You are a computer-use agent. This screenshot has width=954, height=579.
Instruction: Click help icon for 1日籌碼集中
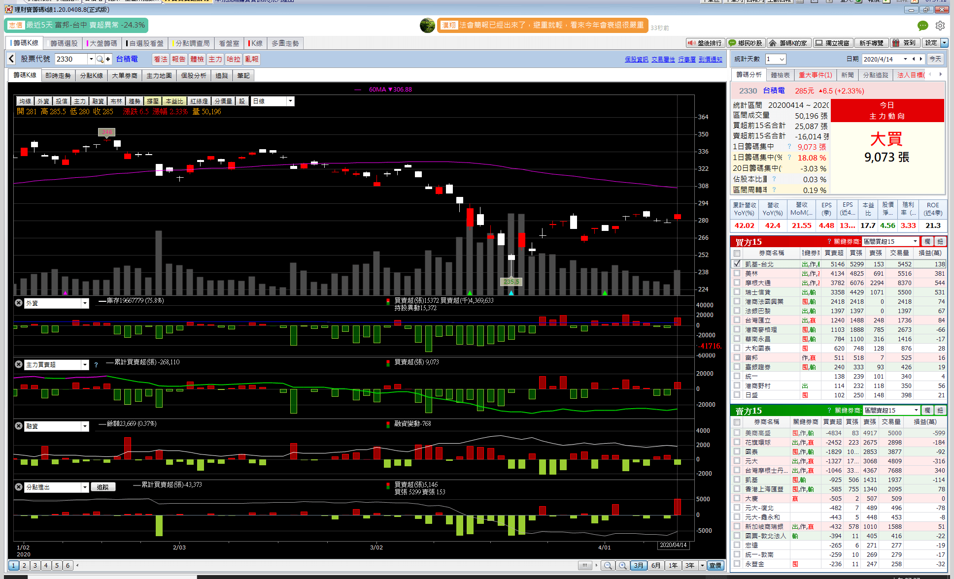tap(789, 147)
